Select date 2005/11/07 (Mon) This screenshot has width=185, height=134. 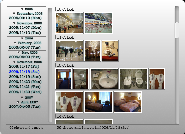click(x=25, y=28)
